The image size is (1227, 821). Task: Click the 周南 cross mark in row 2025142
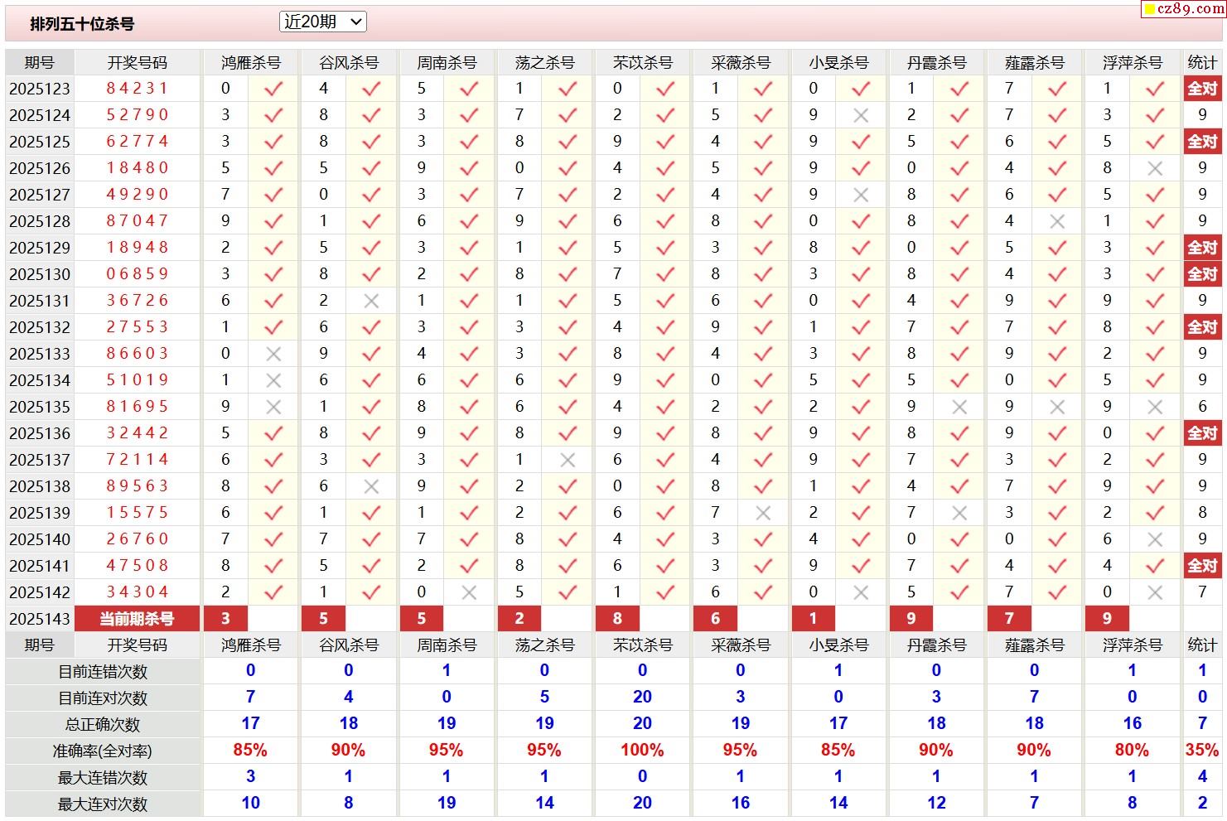[x=469, y=592]
